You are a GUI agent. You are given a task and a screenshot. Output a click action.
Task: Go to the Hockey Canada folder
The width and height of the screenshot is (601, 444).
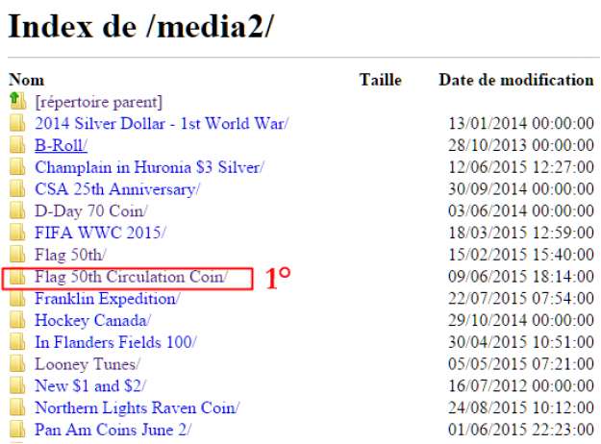coord(92,321)
